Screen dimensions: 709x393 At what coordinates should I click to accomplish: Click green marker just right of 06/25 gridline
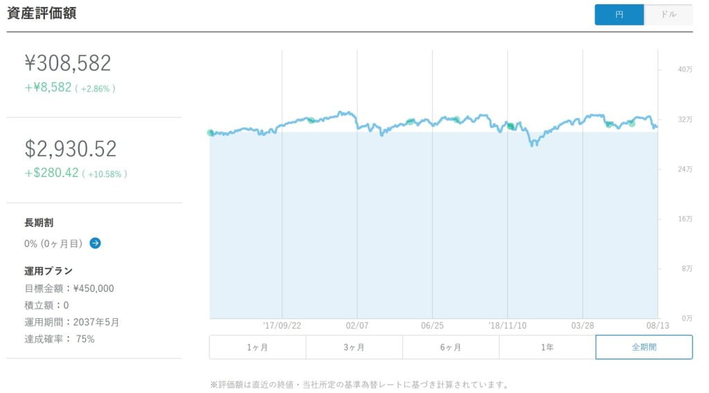(456, 120)
